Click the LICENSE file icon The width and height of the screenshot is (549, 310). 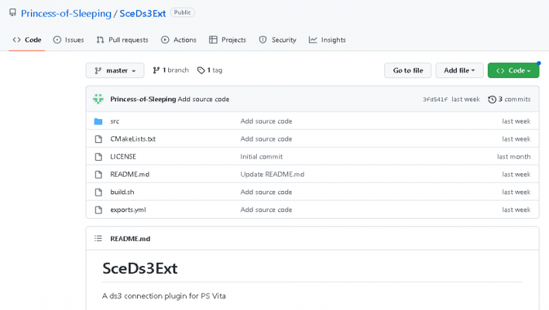point(98,157)
